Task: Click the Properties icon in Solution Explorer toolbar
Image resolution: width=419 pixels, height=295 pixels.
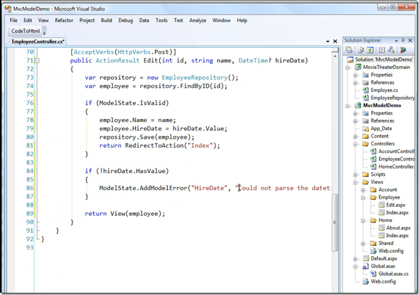Action: coord(349,50)
